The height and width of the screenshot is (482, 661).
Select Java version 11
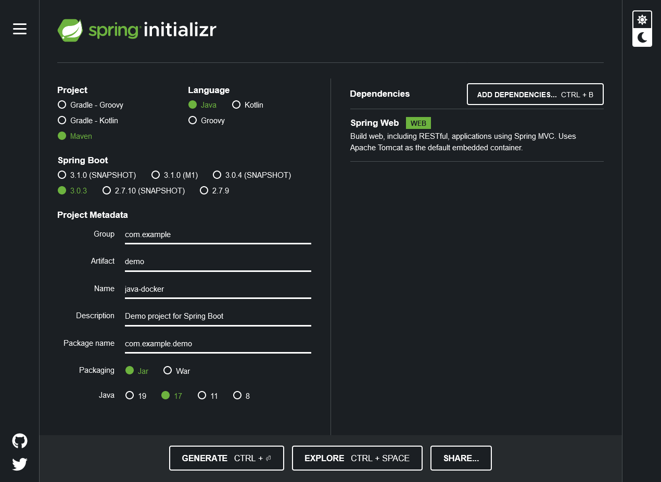(x=208, y=396)
